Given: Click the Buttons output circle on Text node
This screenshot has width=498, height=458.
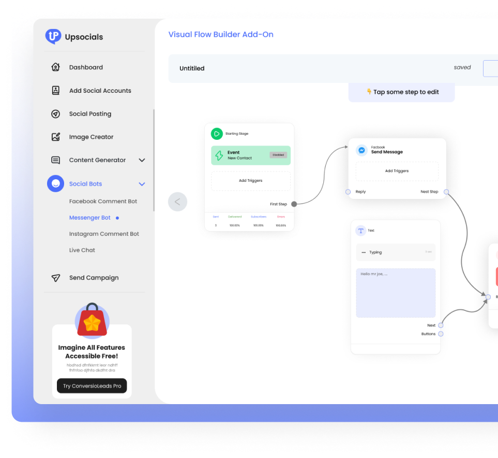Looking at the screenshot, I should [x=441, y=334].
